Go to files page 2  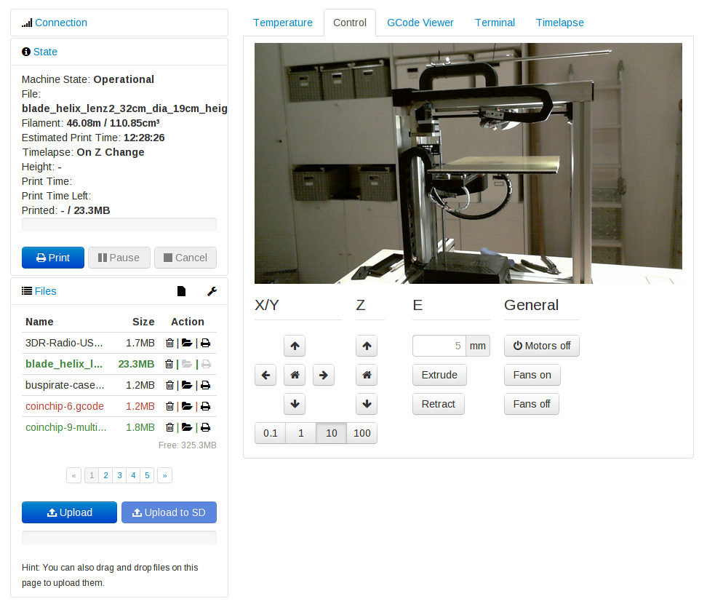point(105,475)
